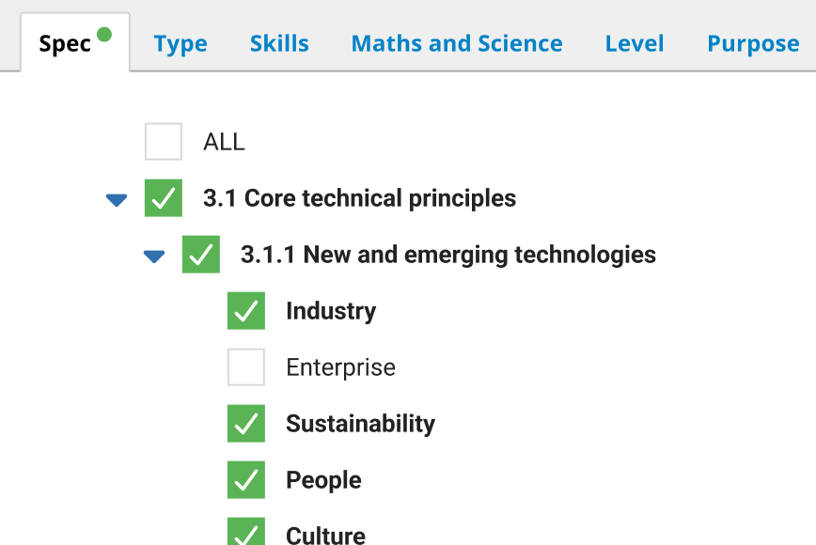Collapse the 3.1.1 section using its arrow

pyautogui.click(x=154, y=256)
